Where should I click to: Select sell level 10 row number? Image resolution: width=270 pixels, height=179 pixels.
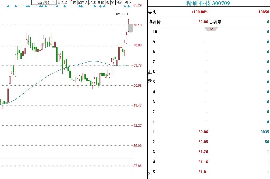[155, 32]
